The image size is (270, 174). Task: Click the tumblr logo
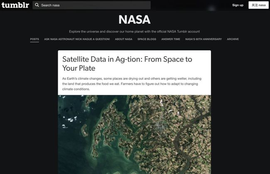[x=15, y=5]
